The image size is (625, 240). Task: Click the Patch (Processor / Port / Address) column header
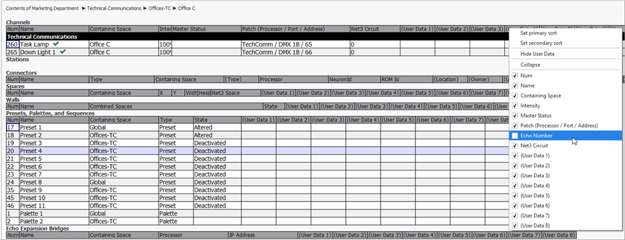pyautogui.click(x=295, y=29)
